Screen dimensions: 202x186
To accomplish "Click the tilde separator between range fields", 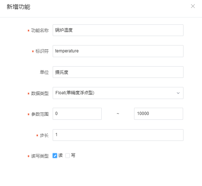I will pyautogui.click(x=118, y=114).
